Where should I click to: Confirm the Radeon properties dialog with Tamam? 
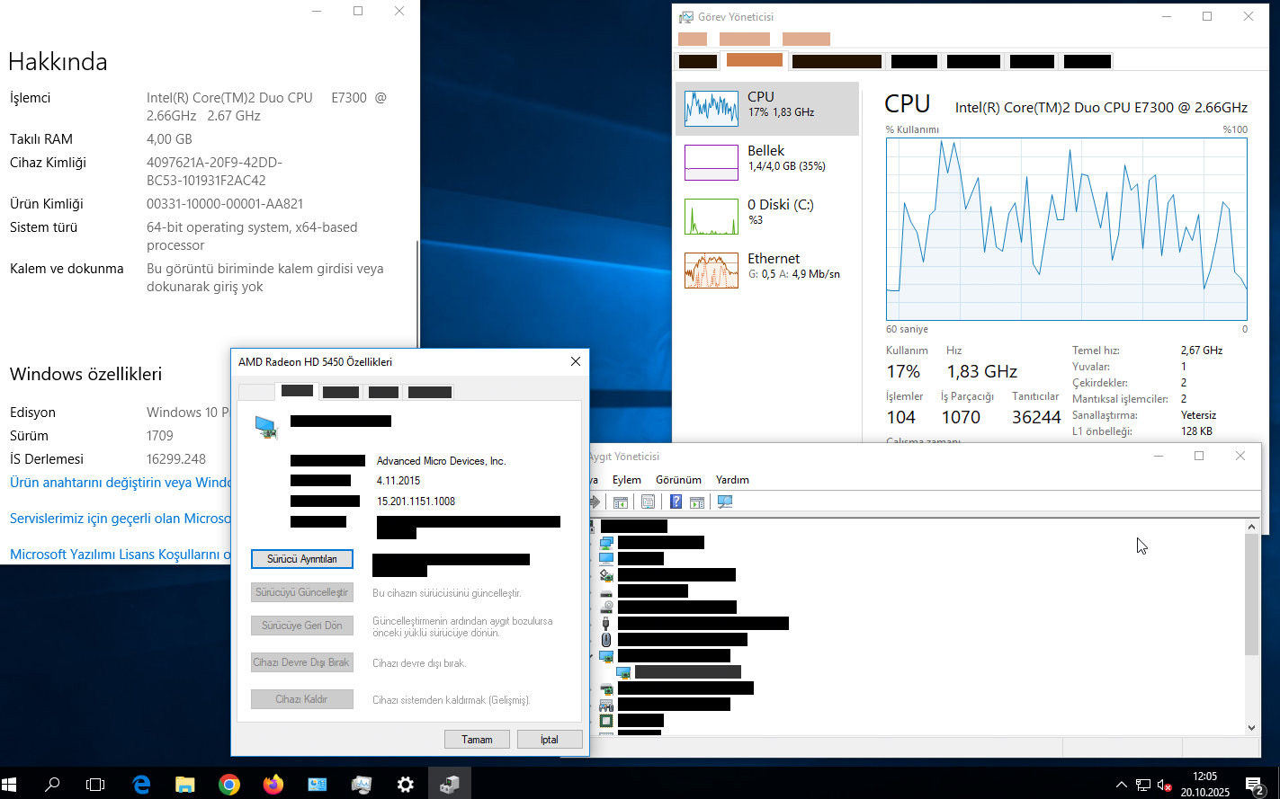[477, 740]
